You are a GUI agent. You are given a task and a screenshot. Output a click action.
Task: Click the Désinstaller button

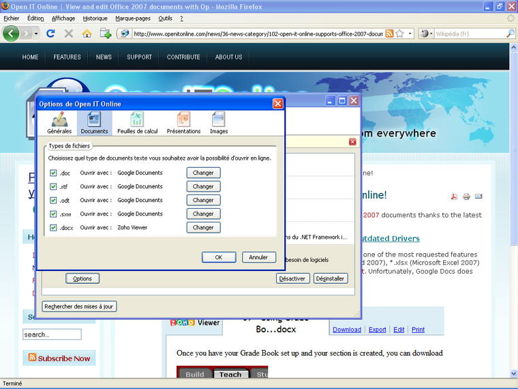[331, 278]
